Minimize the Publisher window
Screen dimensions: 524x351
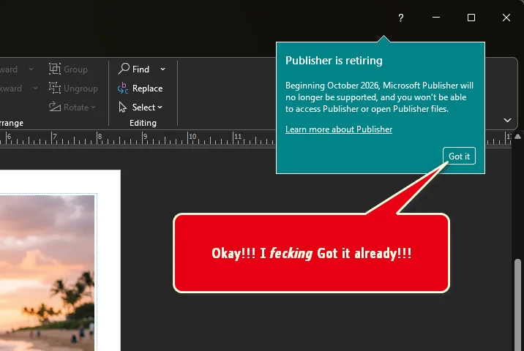click(435, 18)
